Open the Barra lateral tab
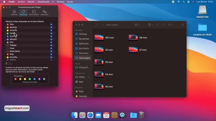 [x=34, y=13]
